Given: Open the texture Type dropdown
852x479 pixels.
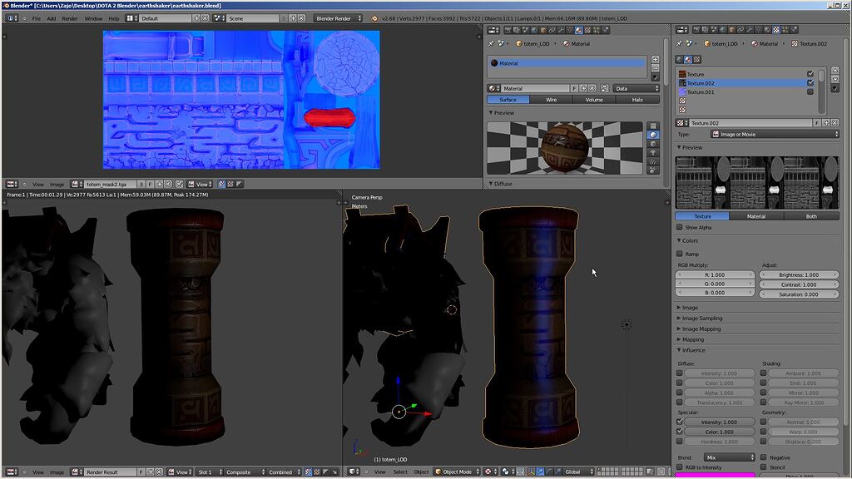Looking at the screenshot, I should (x=775, y=134).
